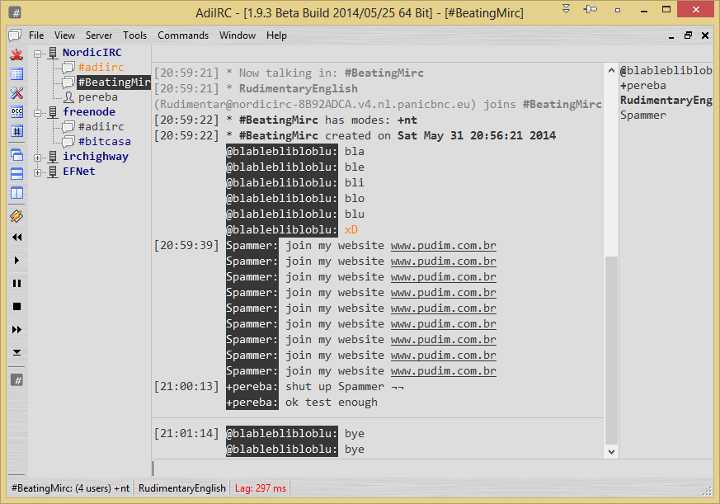Click the disconnect server icon with red X
Image resolution: width=720 pixels, height=504 pixels.
[17, 54]
